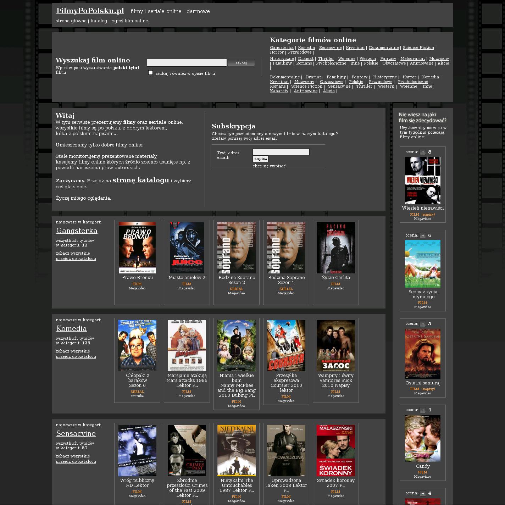The height and width of the screenshot is (505, 505).
Task: Click the email address input field
Action: point(281,152)
